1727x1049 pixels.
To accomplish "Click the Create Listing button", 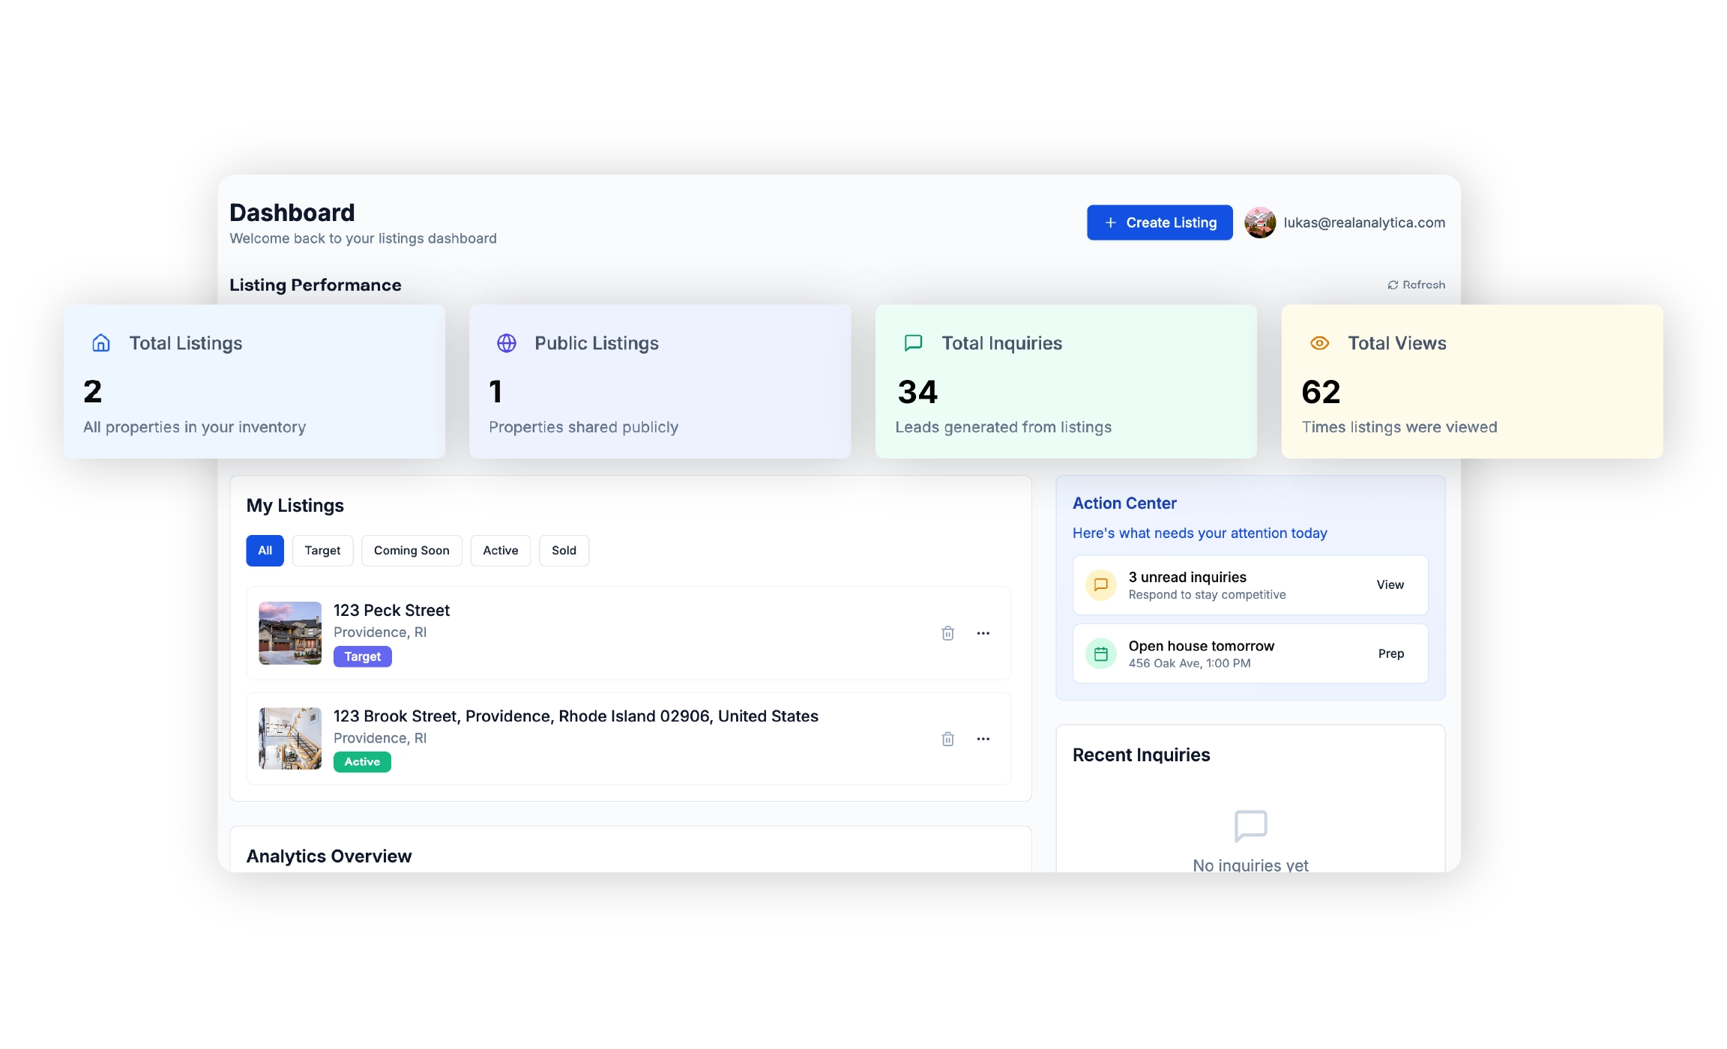I will pos(1159,223).
